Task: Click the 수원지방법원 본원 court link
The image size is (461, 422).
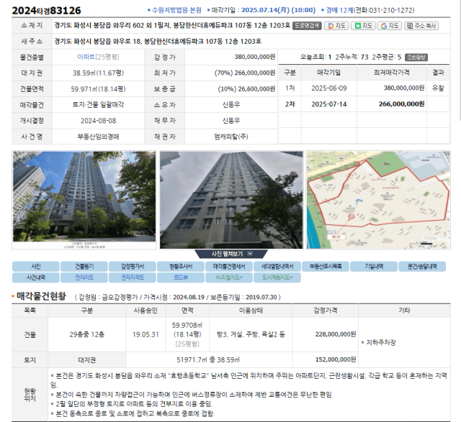Action: [176, 10]
